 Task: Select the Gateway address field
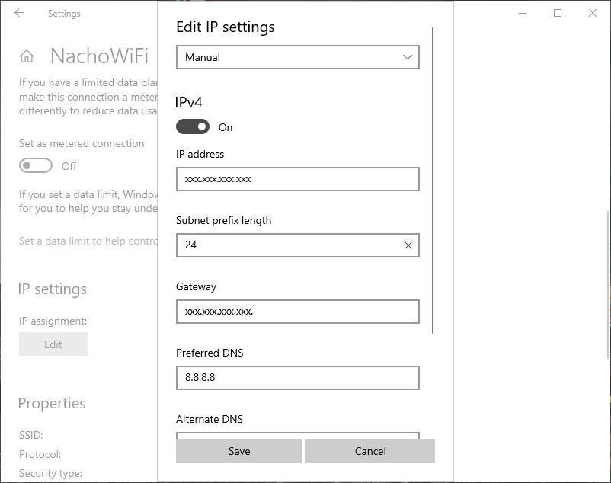(x=297, y=312)
